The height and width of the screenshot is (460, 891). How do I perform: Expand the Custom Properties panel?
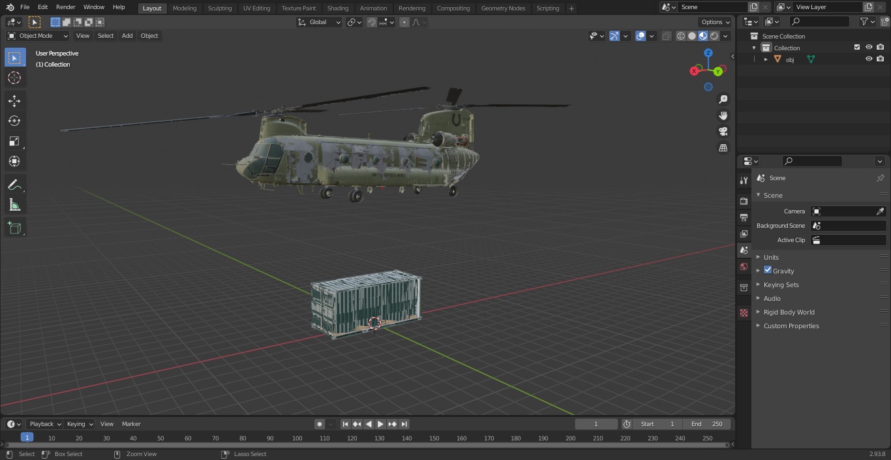point(791,326)
